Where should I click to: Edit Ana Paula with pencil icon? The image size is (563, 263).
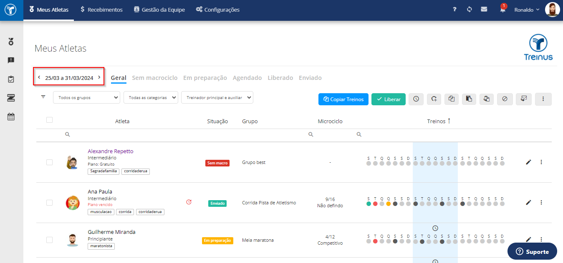click(528, 202)
